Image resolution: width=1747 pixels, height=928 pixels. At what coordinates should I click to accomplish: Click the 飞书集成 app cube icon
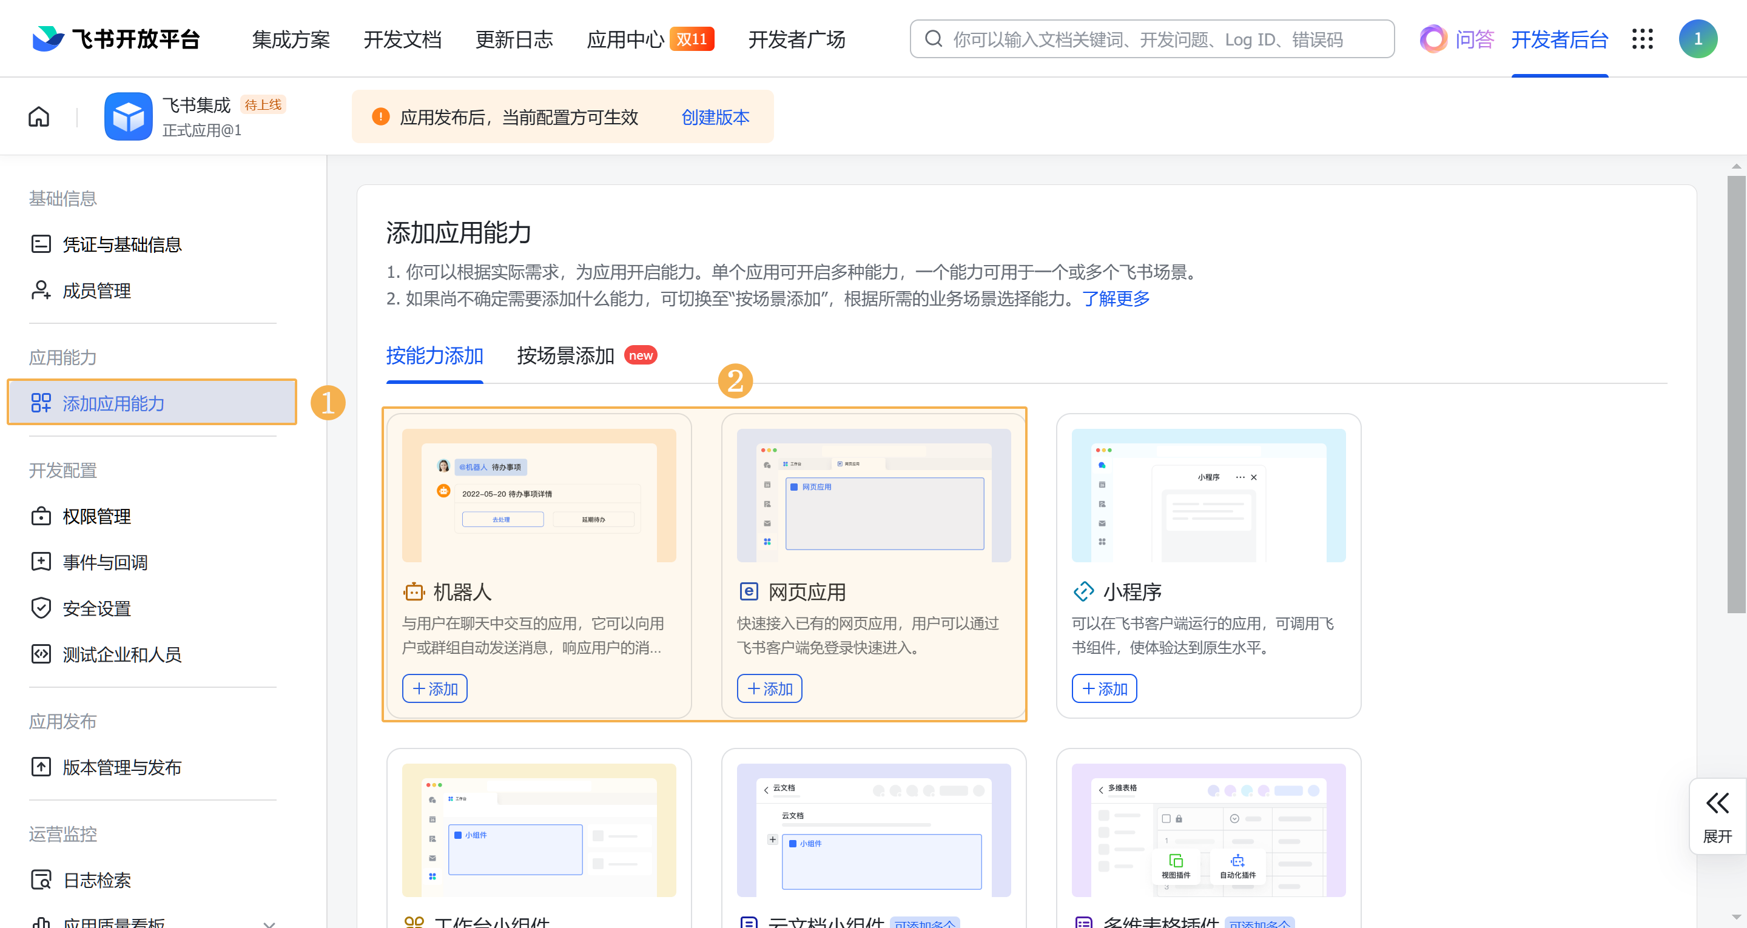click(128, 116)
